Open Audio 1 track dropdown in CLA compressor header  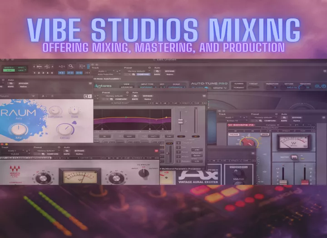(15, 151)
